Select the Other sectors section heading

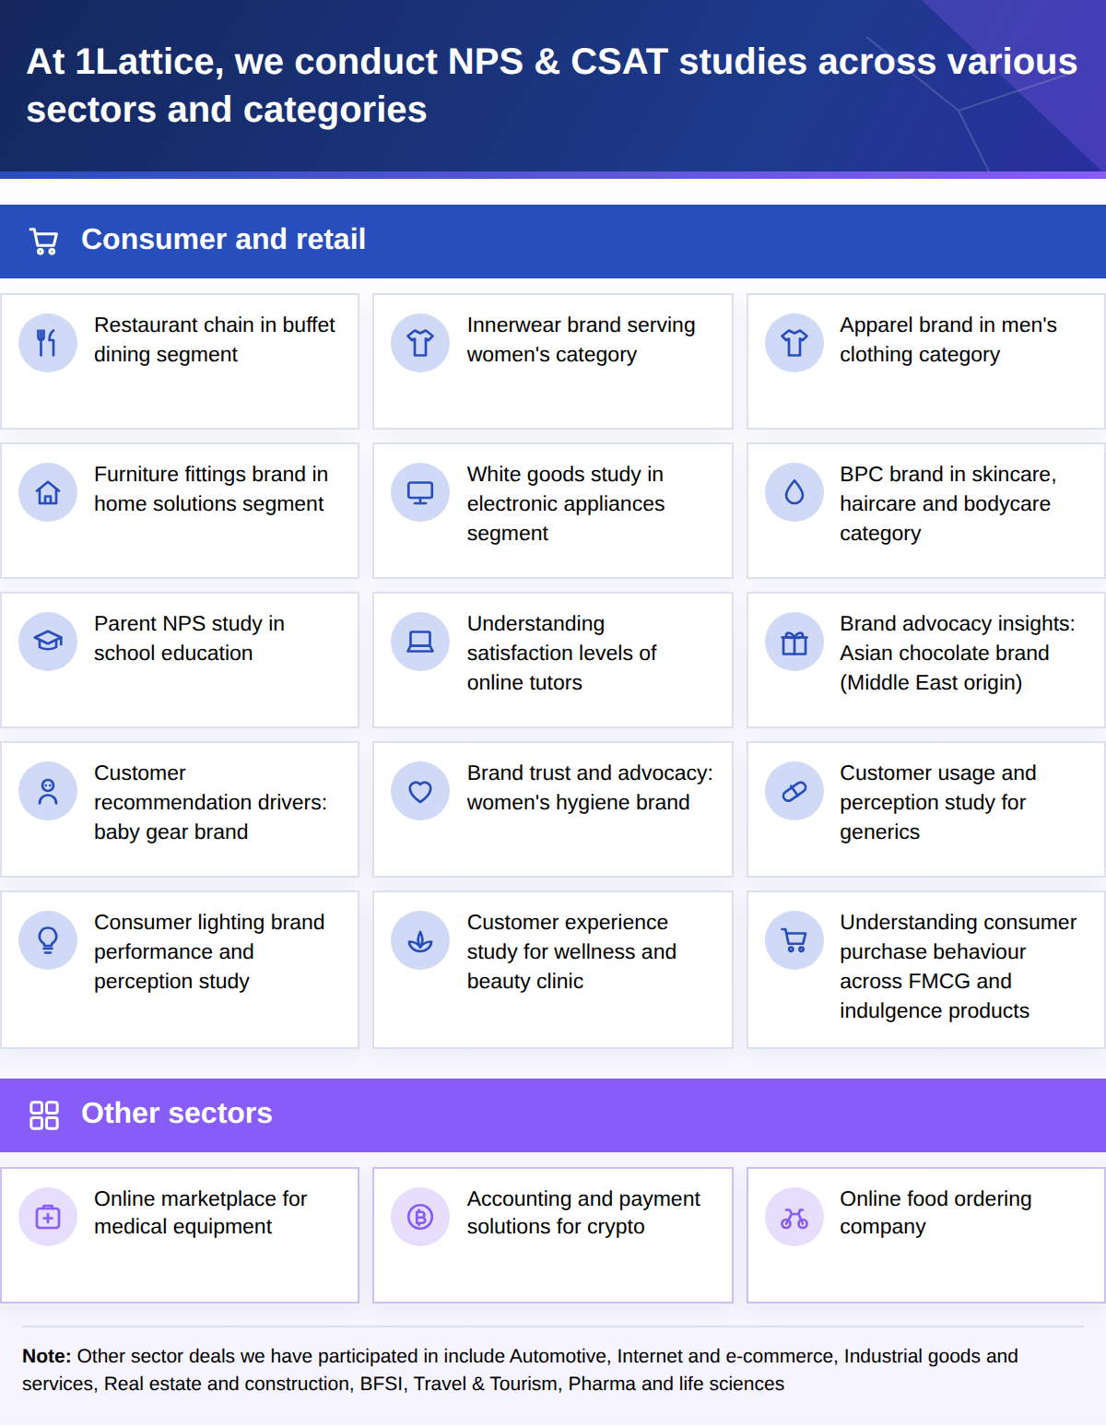point(177,1114)
